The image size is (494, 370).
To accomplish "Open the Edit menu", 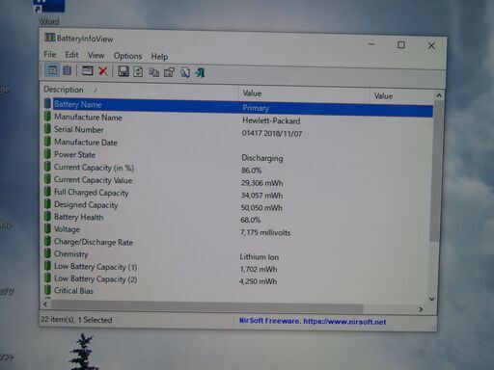I will (x=71, y=55).
